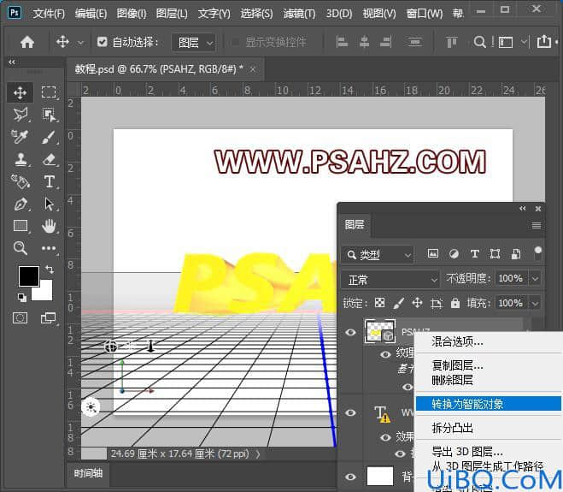Toggle lock transparent pixels
Viewport: 563px width, 492px height.
[379, 303]
